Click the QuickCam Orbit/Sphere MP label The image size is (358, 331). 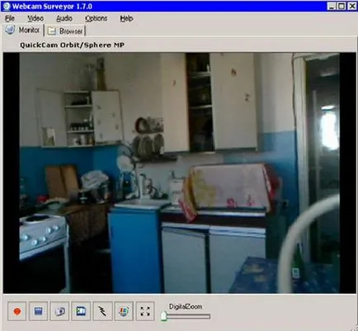click(x=72, y=45)
